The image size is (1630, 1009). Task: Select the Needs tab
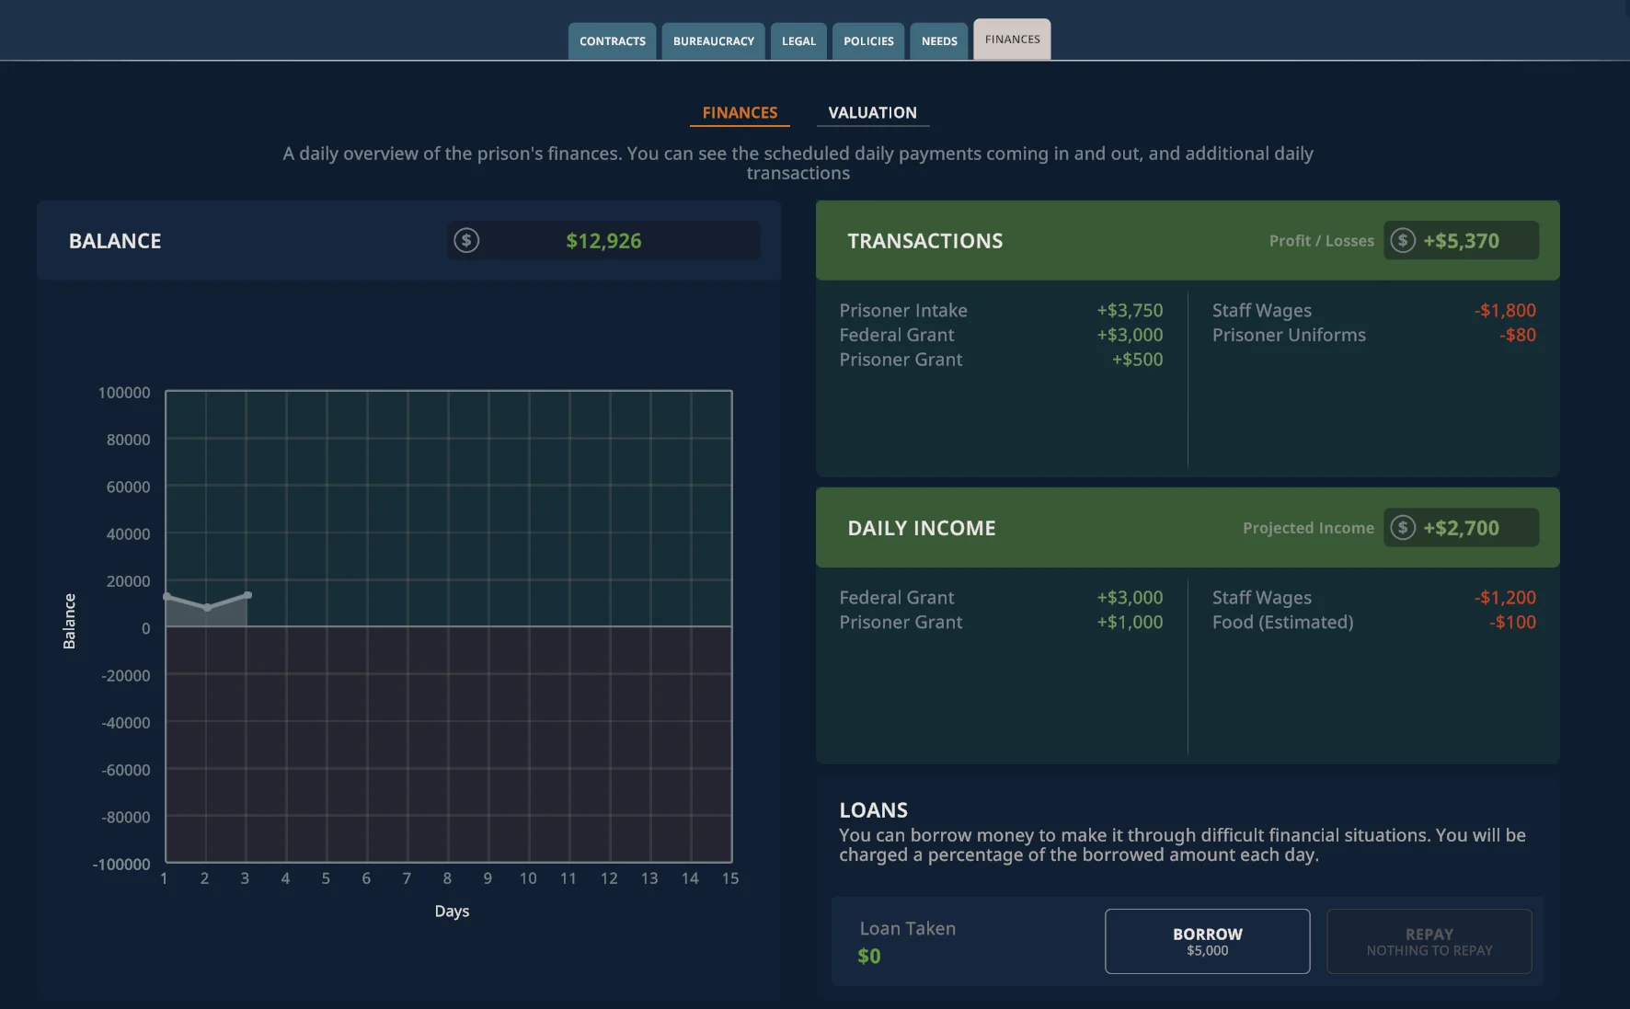939,41
